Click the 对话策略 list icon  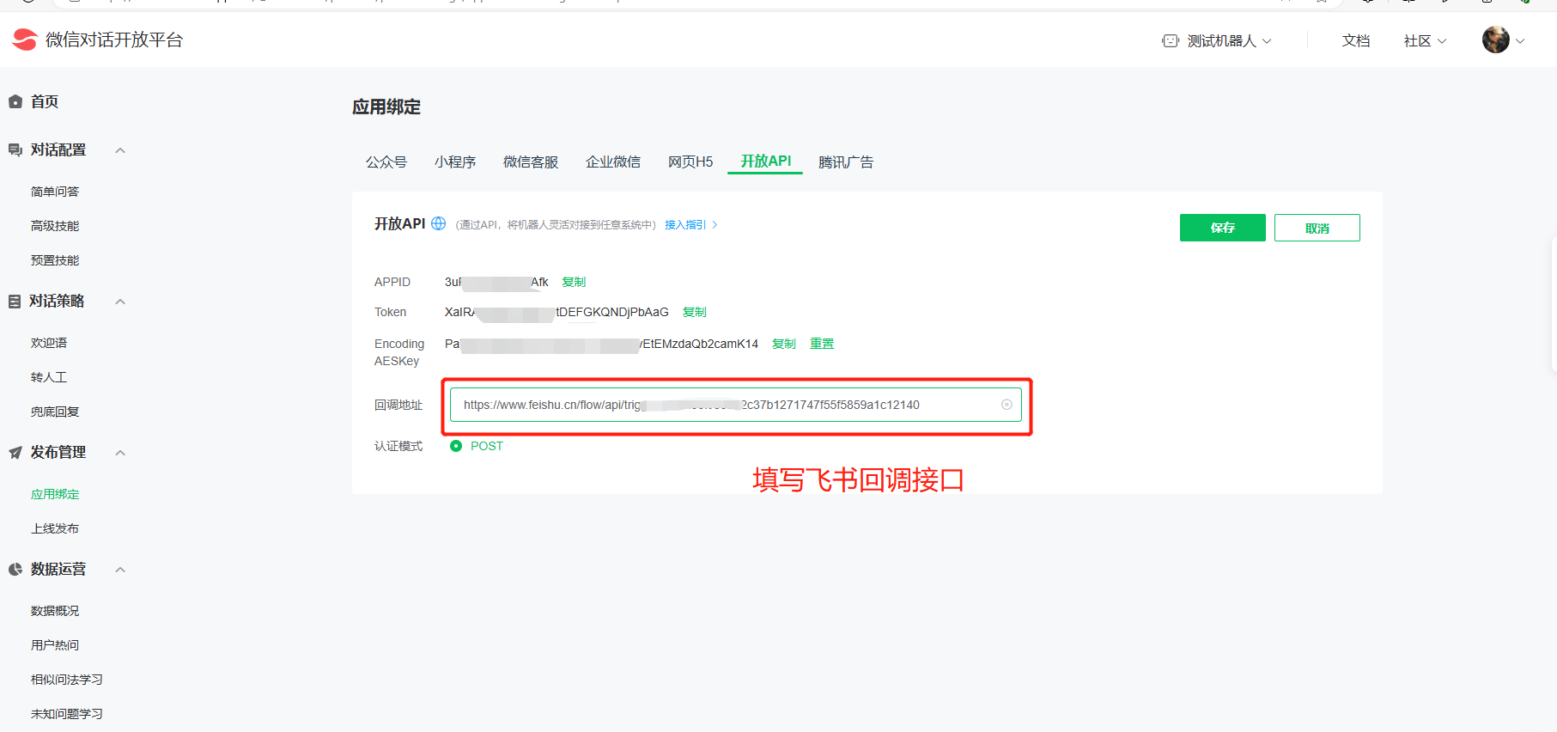tap(15, 302)
